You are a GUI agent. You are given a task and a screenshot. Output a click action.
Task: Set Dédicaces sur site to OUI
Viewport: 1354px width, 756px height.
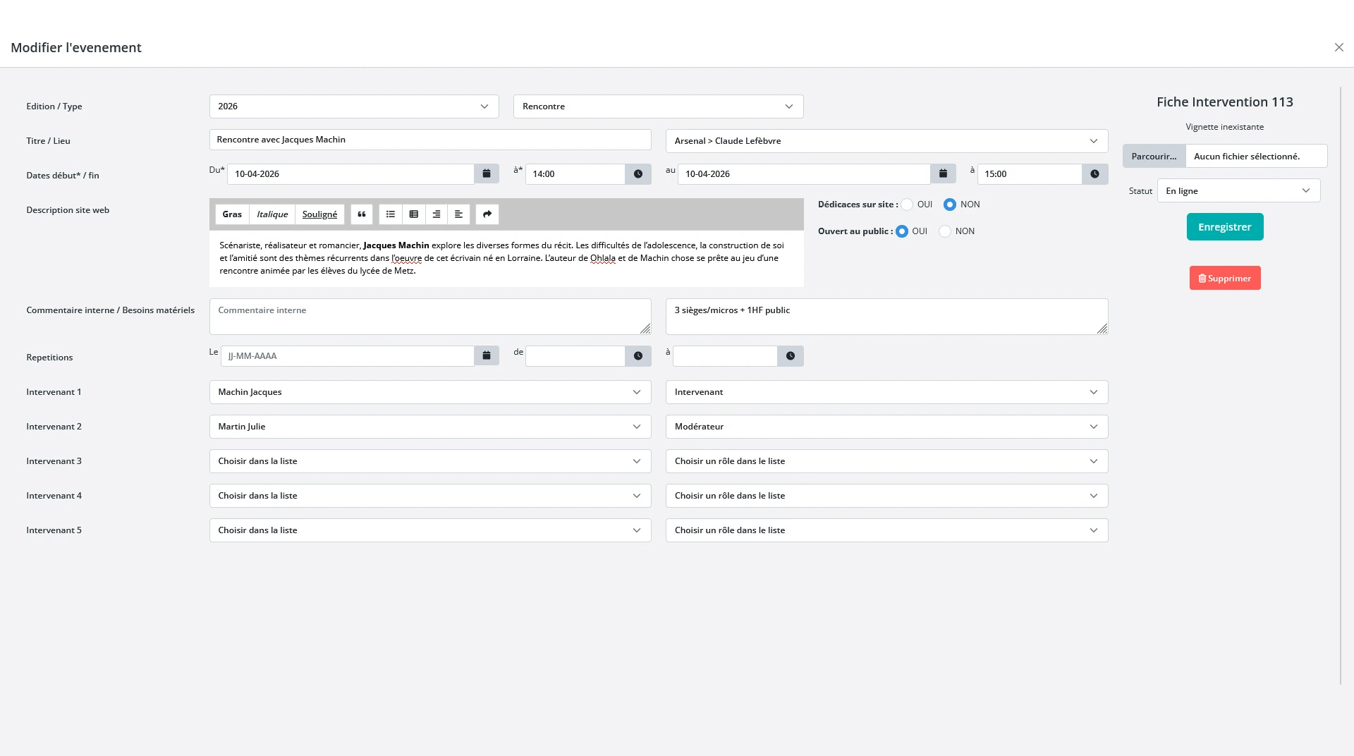tap(908, 205)
